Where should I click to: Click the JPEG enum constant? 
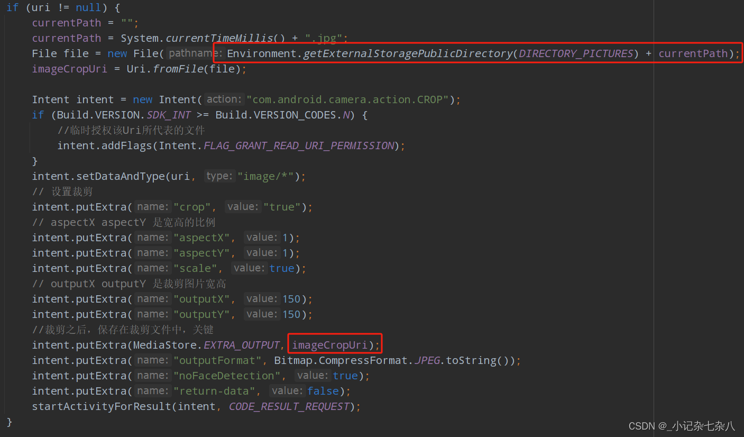coord(427,360)
